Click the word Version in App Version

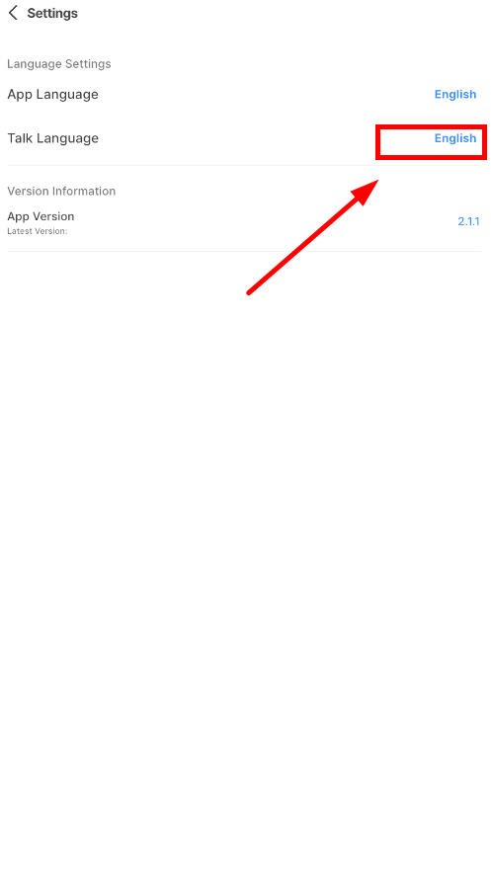54,216
